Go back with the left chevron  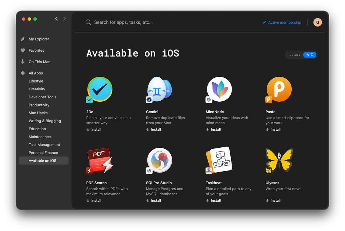pyautogui.click(x=56, y=19)
